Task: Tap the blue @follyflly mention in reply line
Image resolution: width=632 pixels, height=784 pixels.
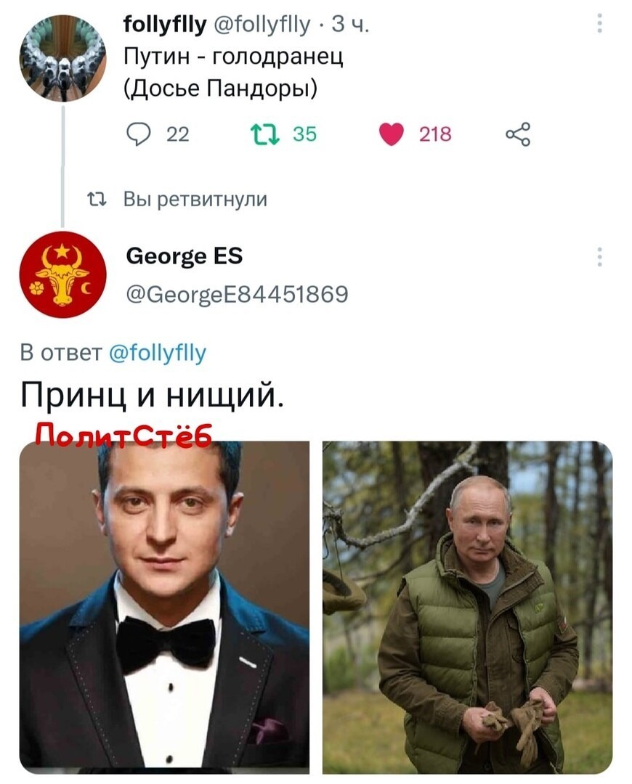Action: [157, 353]
